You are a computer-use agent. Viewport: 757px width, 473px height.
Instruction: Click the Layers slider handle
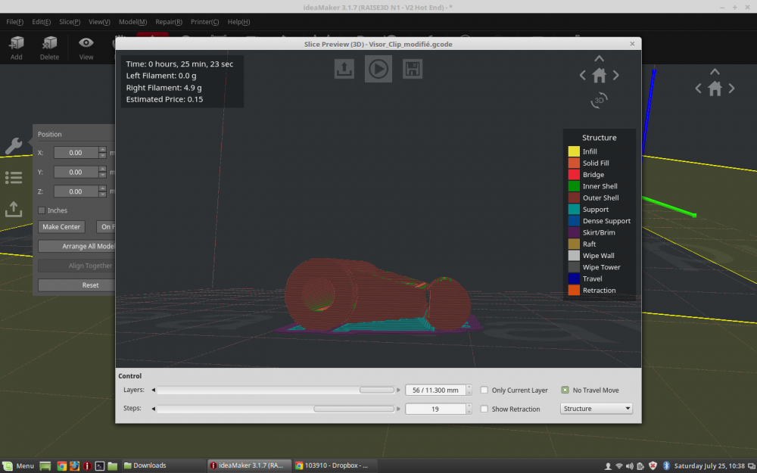tap(376, 390)
